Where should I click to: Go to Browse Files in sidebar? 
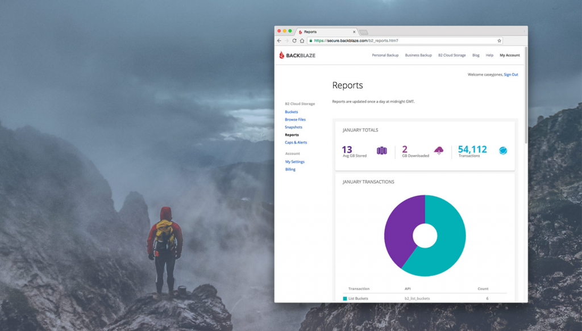point(295,119)
